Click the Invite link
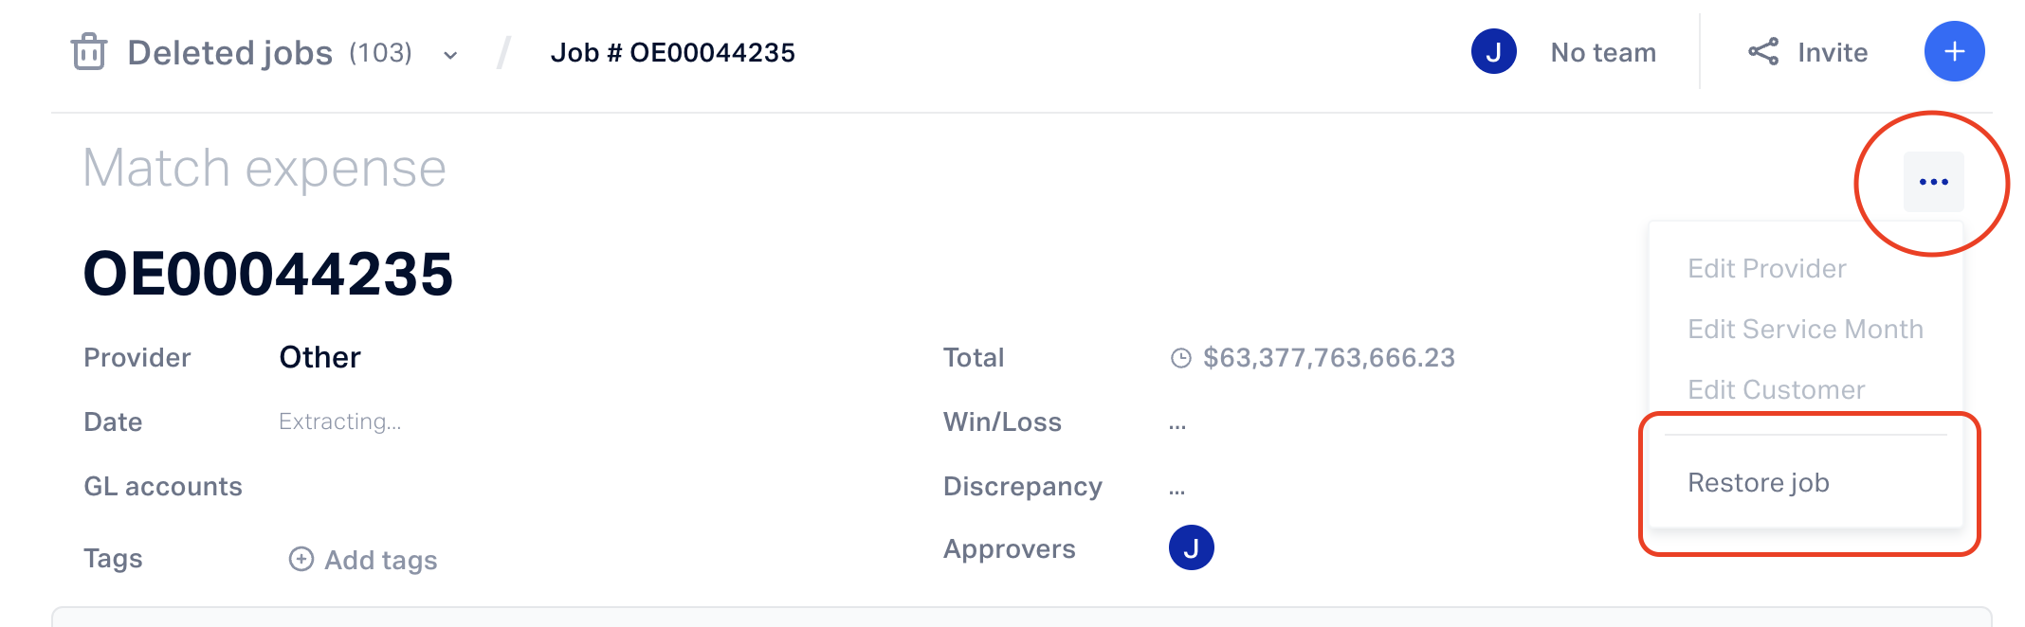The height and width of the screenshot is (627, 2025). [x=1832, y=53]
